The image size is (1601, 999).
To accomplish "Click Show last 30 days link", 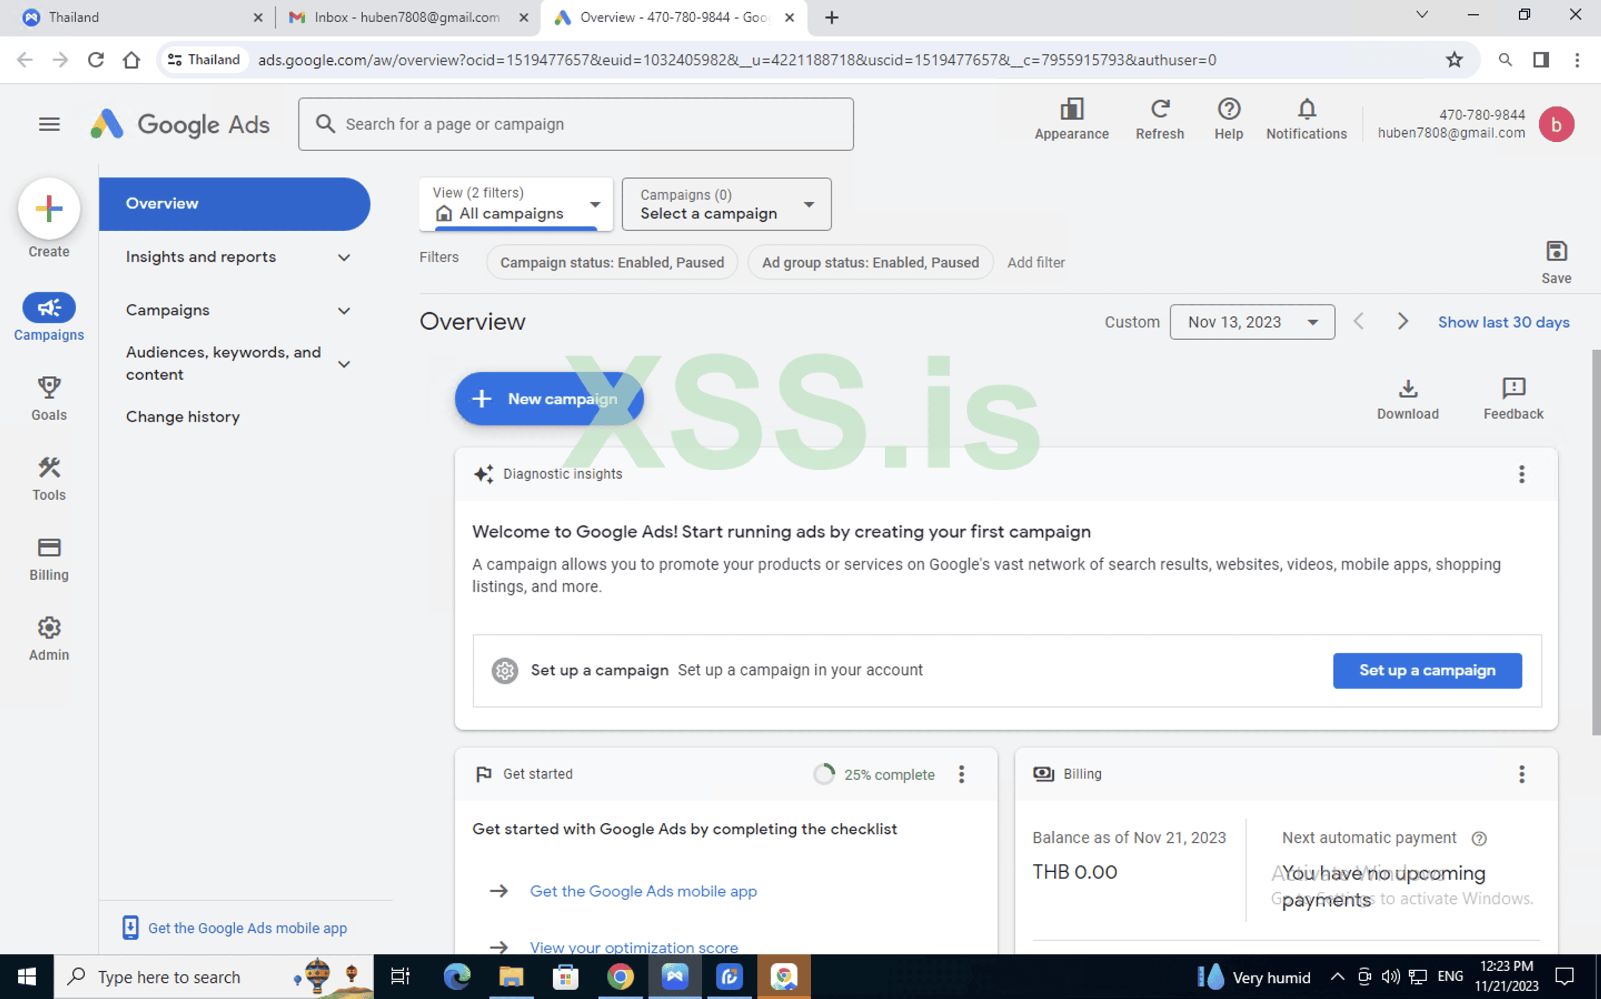I will (1504, 322).
